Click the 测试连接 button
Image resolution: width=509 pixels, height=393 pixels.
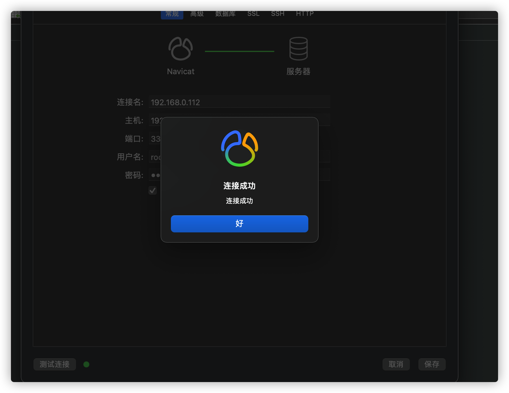click(54, 364)
